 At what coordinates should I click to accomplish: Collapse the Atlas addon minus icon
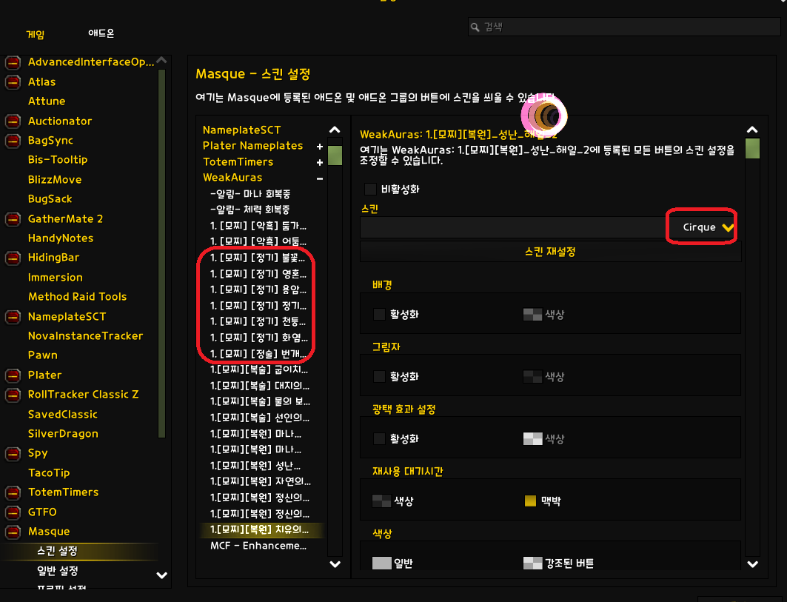[13, 82]
